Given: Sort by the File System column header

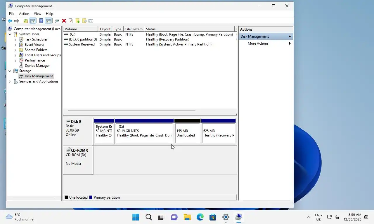Looking at the screenshot, I should click(x=134, y=29).
